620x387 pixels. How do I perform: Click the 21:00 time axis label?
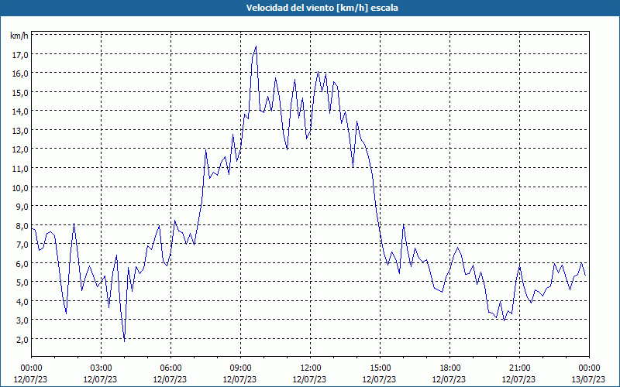pyautogui.click(x=519, y=368)
